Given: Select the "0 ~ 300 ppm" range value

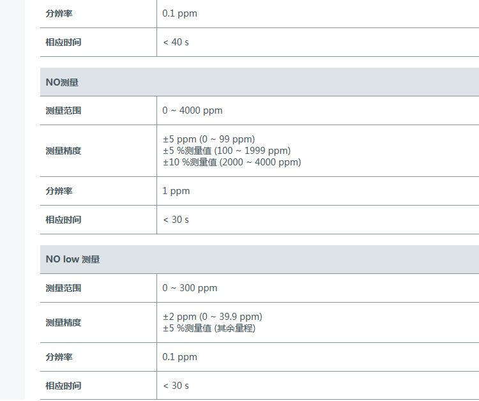Looking at the screenshot, I should [190, 288].
